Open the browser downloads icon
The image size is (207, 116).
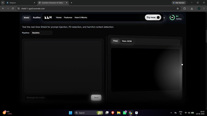192,8
